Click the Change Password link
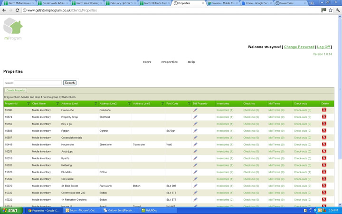 [299, 47]
